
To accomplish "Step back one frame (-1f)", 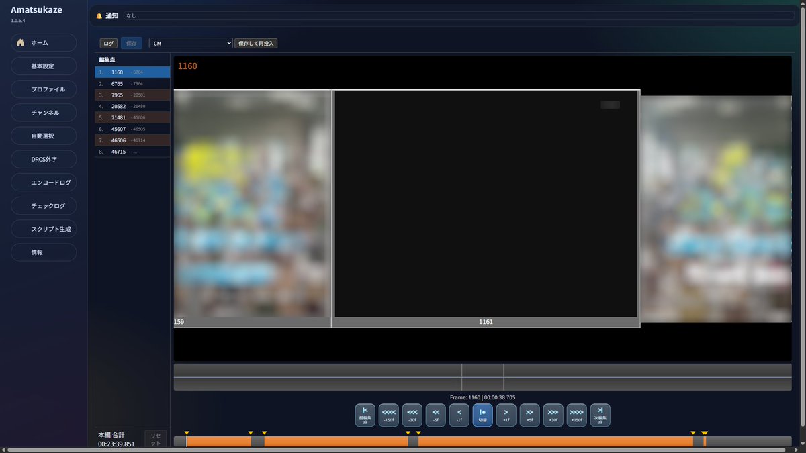I will coord(459,415).
